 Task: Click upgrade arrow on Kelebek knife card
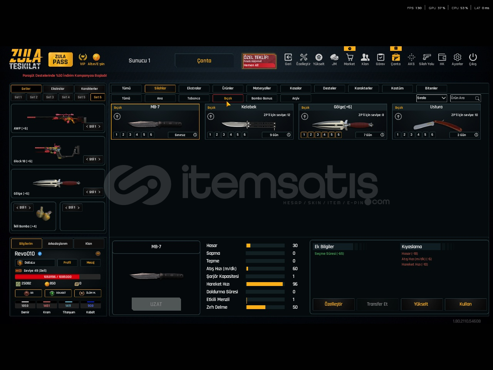coord(211,116)
